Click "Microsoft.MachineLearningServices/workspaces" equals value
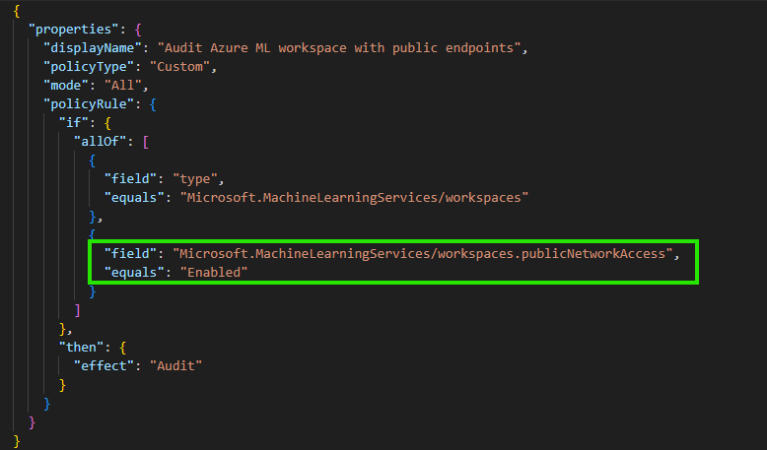 (x=354, y=197)
